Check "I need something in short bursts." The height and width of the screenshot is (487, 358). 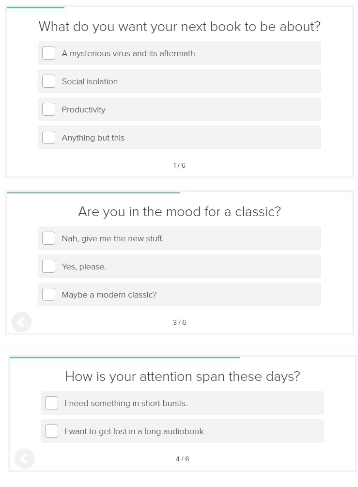coord(51,403)
